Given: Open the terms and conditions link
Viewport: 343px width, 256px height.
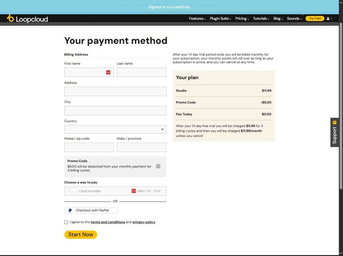Looking at the screenshot, I should click(108, 222).
